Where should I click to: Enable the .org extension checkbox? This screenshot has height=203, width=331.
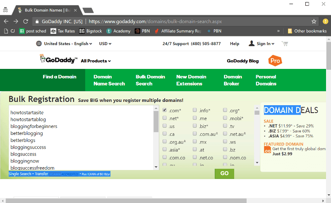click(x=225, y=110)
